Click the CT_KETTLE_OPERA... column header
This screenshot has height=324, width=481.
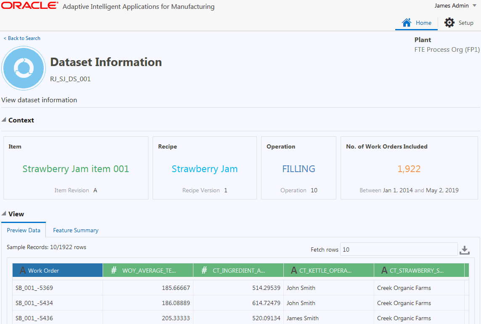tap(329, 270)
